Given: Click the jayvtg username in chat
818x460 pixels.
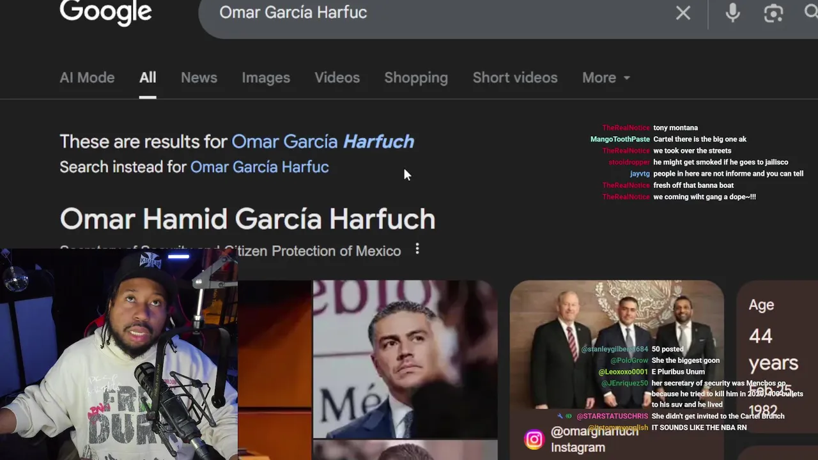Looking at the screenshot, I should tap(640, 174).
